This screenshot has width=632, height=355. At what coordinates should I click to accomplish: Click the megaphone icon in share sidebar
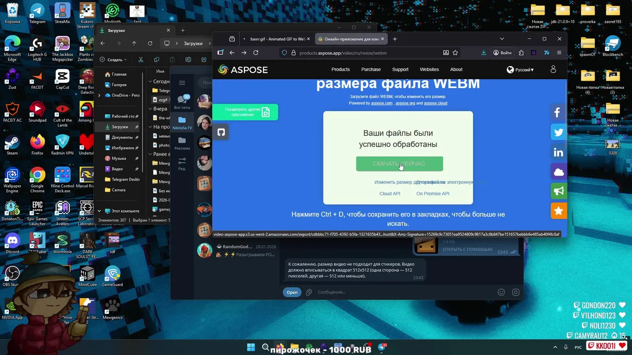pyautogui.click(x=558, y=191)
